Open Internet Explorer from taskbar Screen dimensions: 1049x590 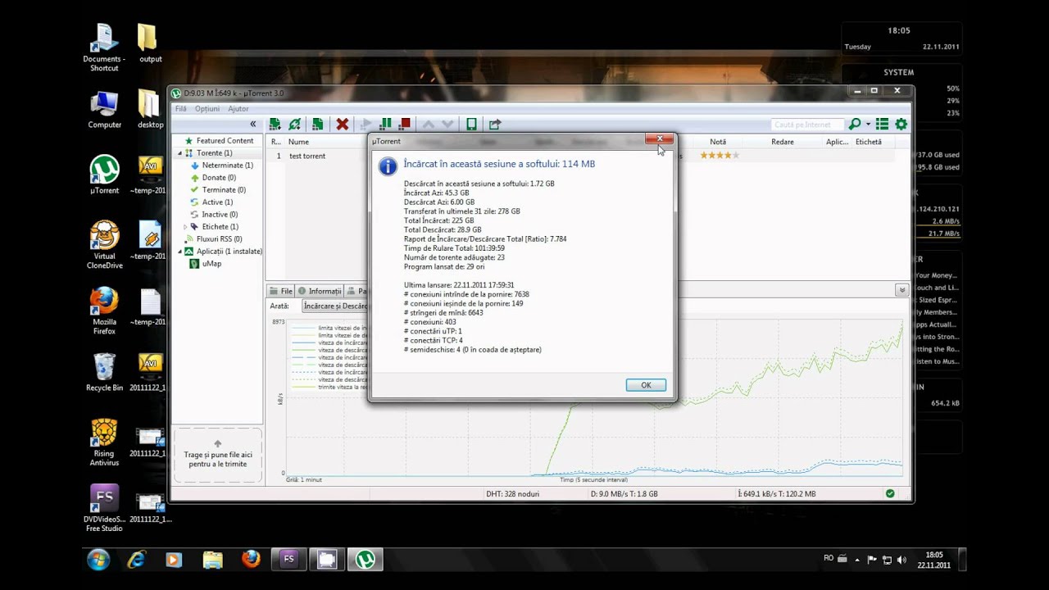tap(136, 560)
